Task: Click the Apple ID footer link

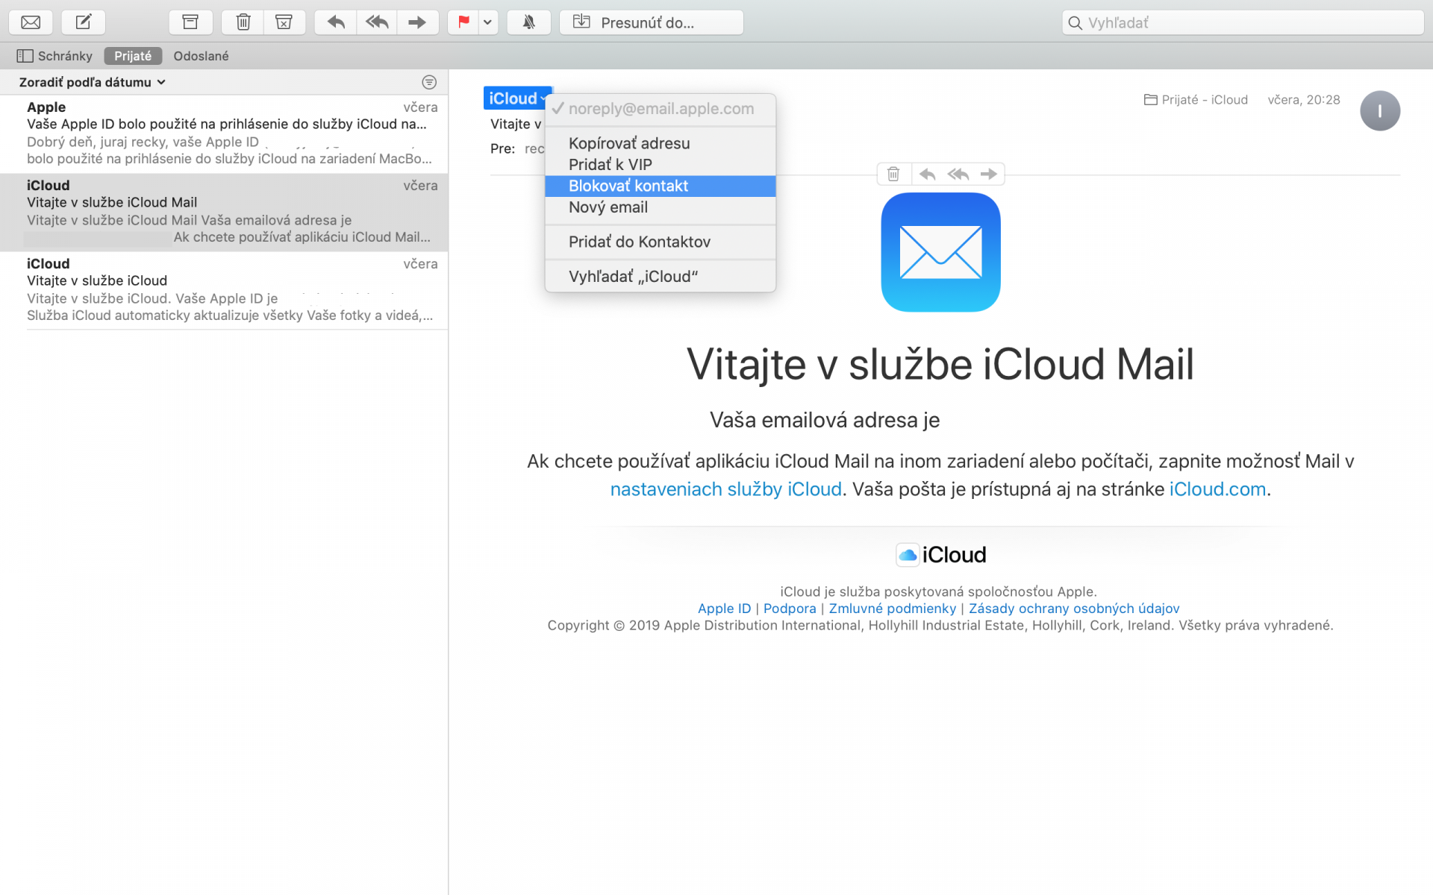Action: 724,609
